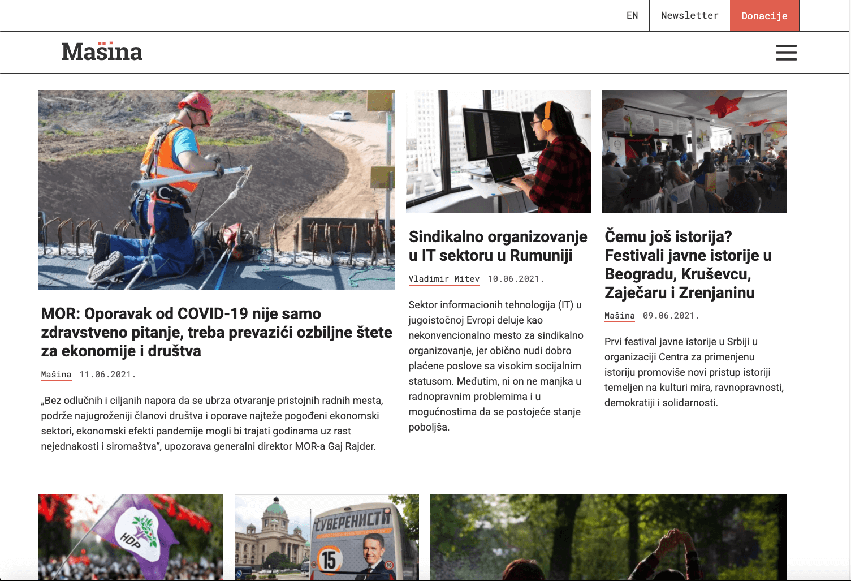This screenshot has width=851, height=581.
Task: Click the MOR article excerpt text
Action: tap(212, 423)
